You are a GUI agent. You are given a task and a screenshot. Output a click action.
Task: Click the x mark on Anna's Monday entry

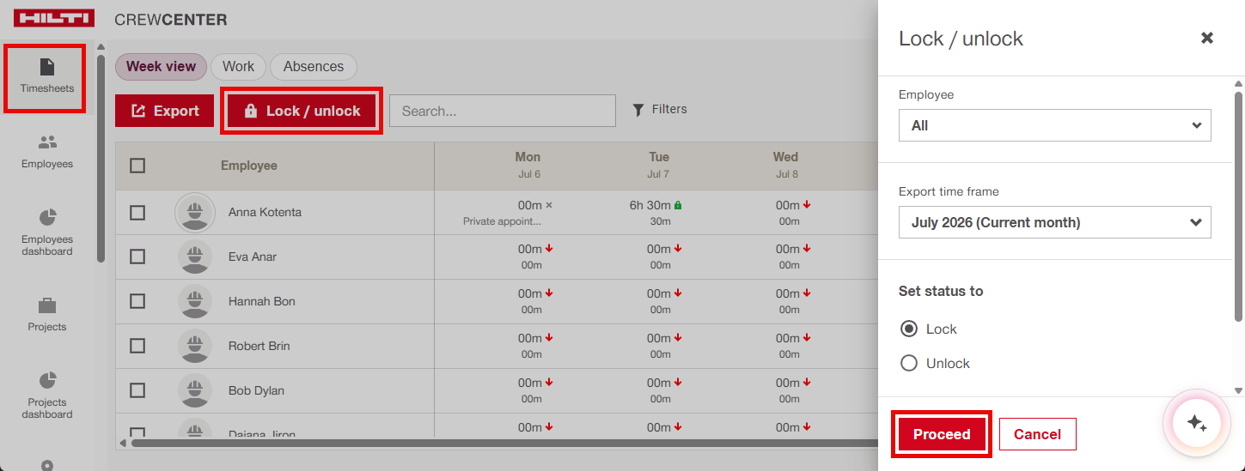(x=549, y=206)
